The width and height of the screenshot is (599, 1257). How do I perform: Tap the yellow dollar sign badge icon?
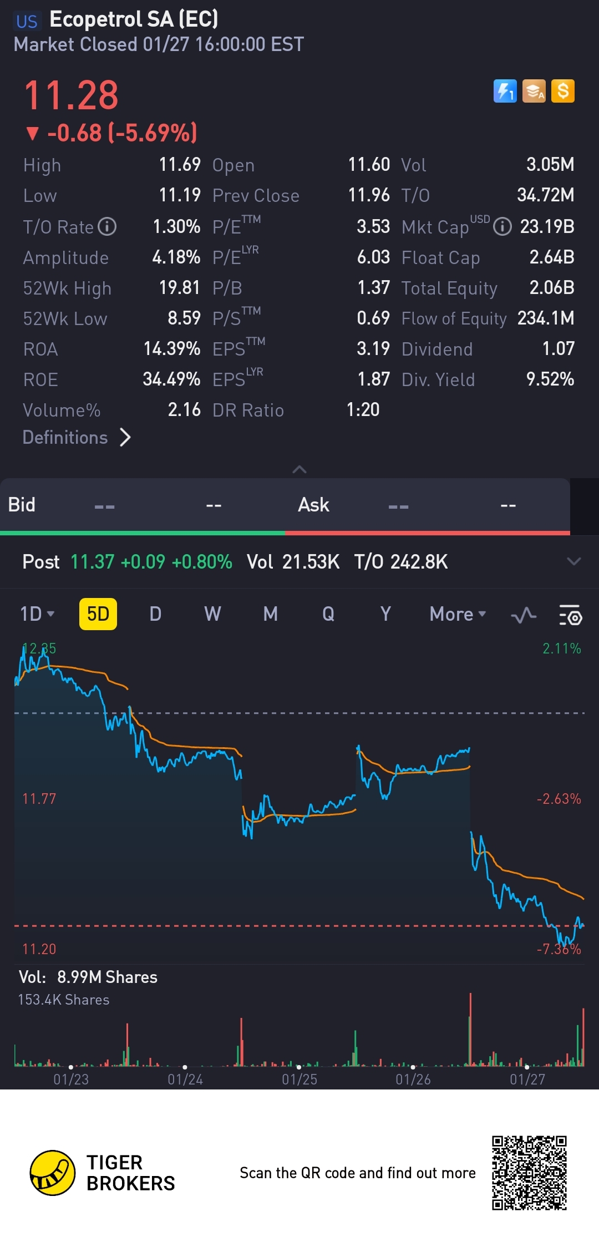click(x=563, y=91)
